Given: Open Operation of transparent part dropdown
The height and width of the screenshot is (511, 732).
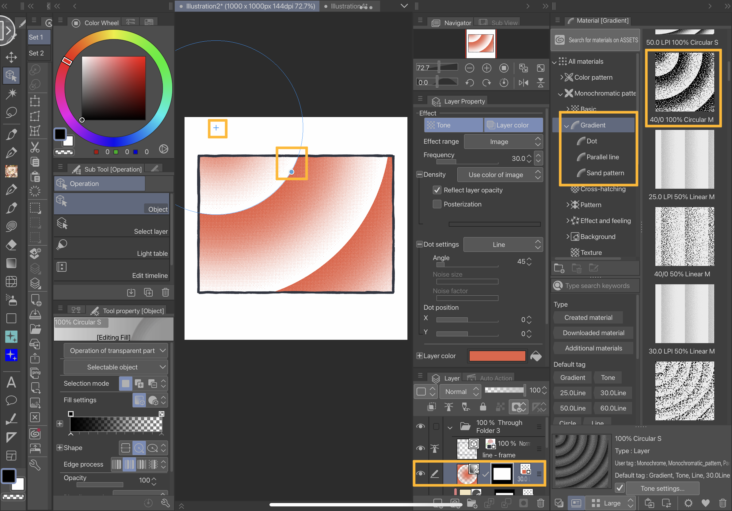Looking at the screenshot, I should [x=116, y=350].
